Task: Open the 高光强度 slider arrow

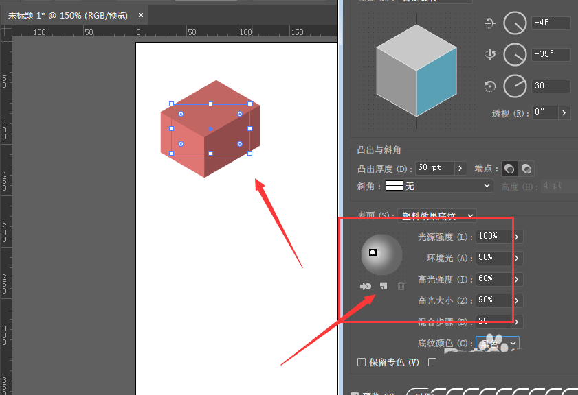Action: (x=517, y=280)
